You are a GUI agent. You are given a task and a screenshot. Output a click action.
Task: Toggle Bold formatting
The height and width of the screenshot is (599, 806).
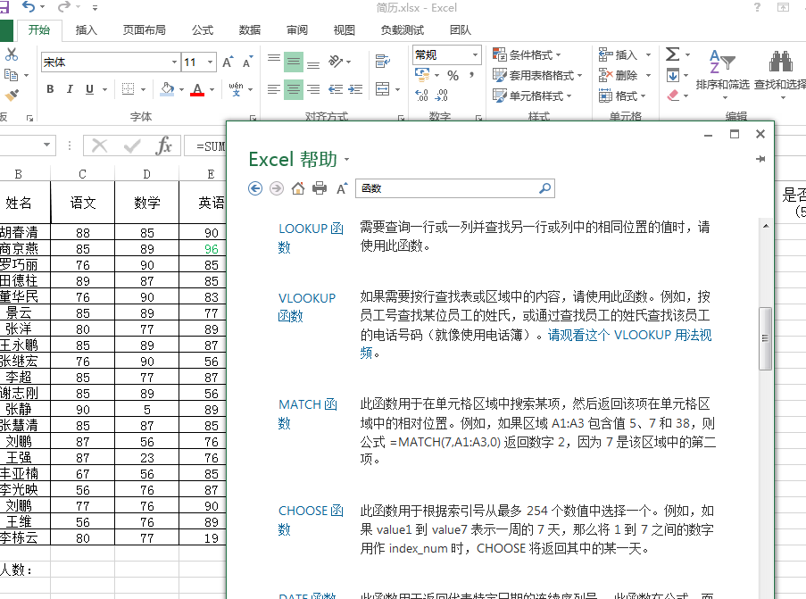(x=50, y=89)
